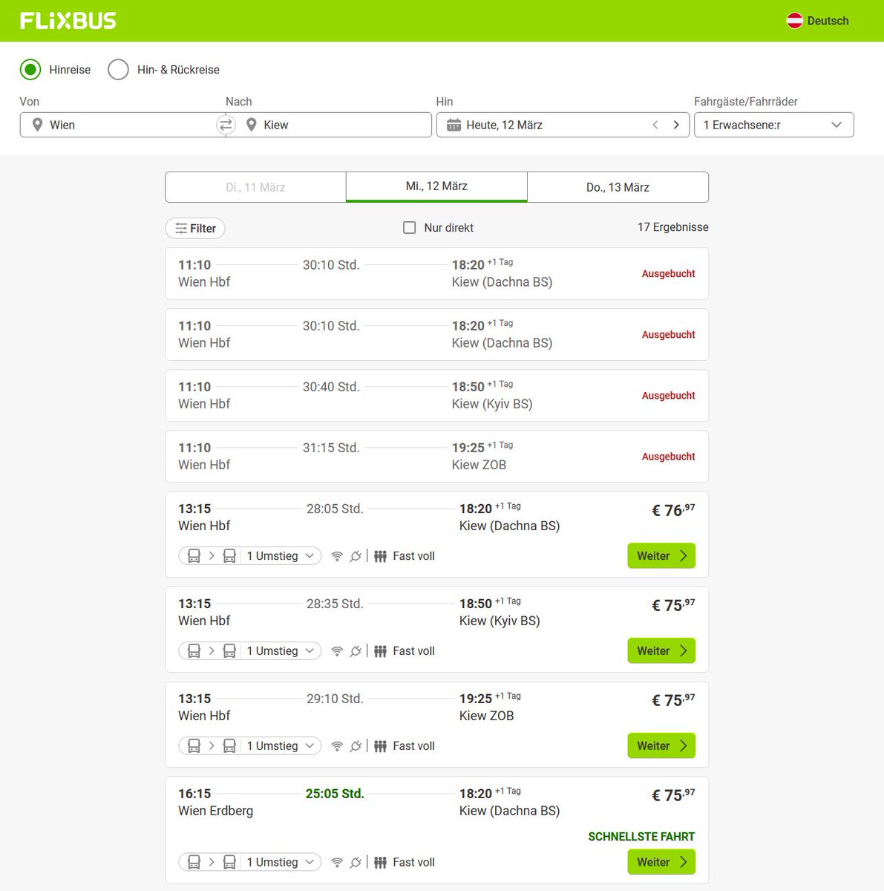Click the location pin in Nach field
This screenshot has width=884, height=891.
[x=251, y=125]
